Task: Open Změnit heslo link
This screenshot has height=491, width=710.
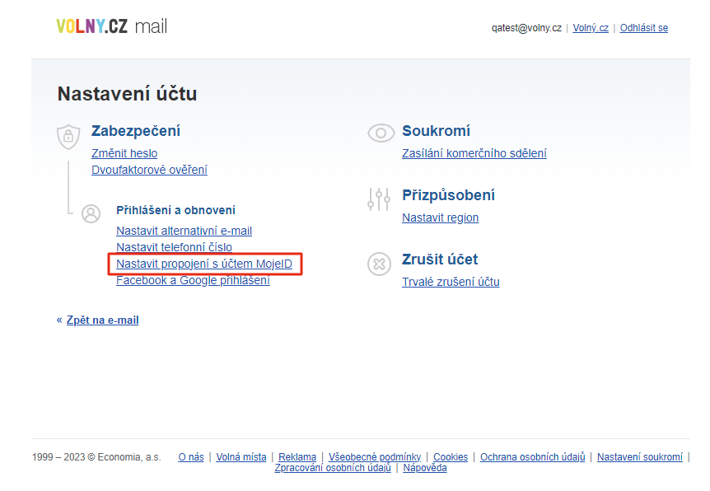Action: click(124, 153)
